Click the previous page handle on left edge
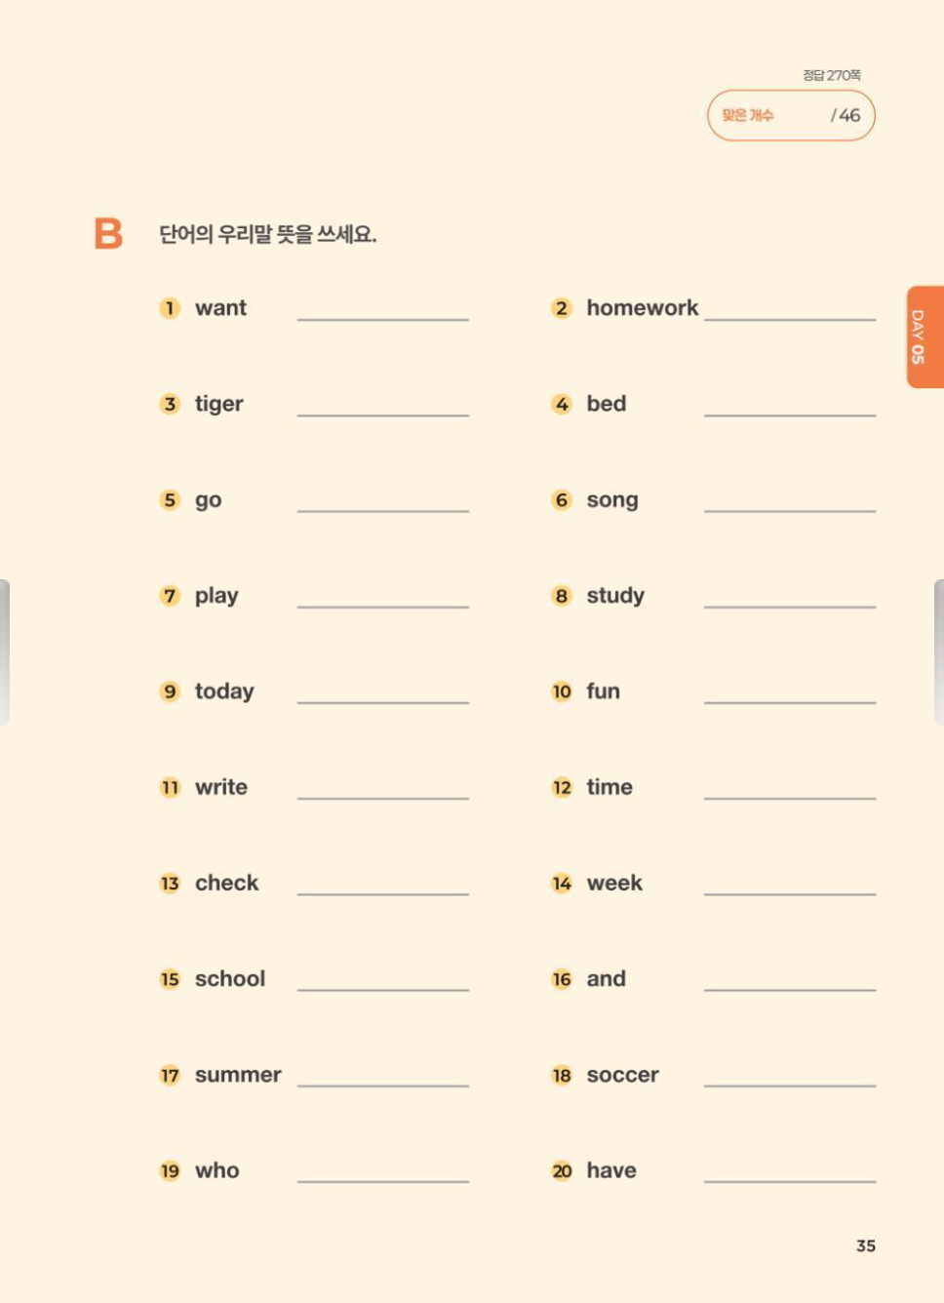The image size is (944, 1303). click(4, 651)
